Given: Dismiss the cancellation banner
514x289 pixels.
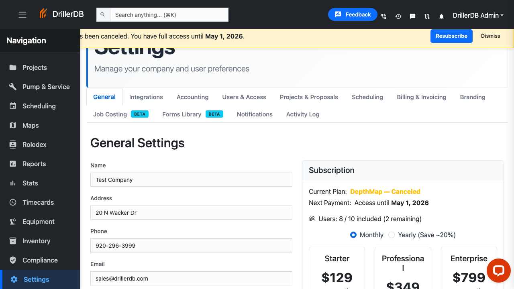Looking at the screenshot, I should tap(490, 36).
